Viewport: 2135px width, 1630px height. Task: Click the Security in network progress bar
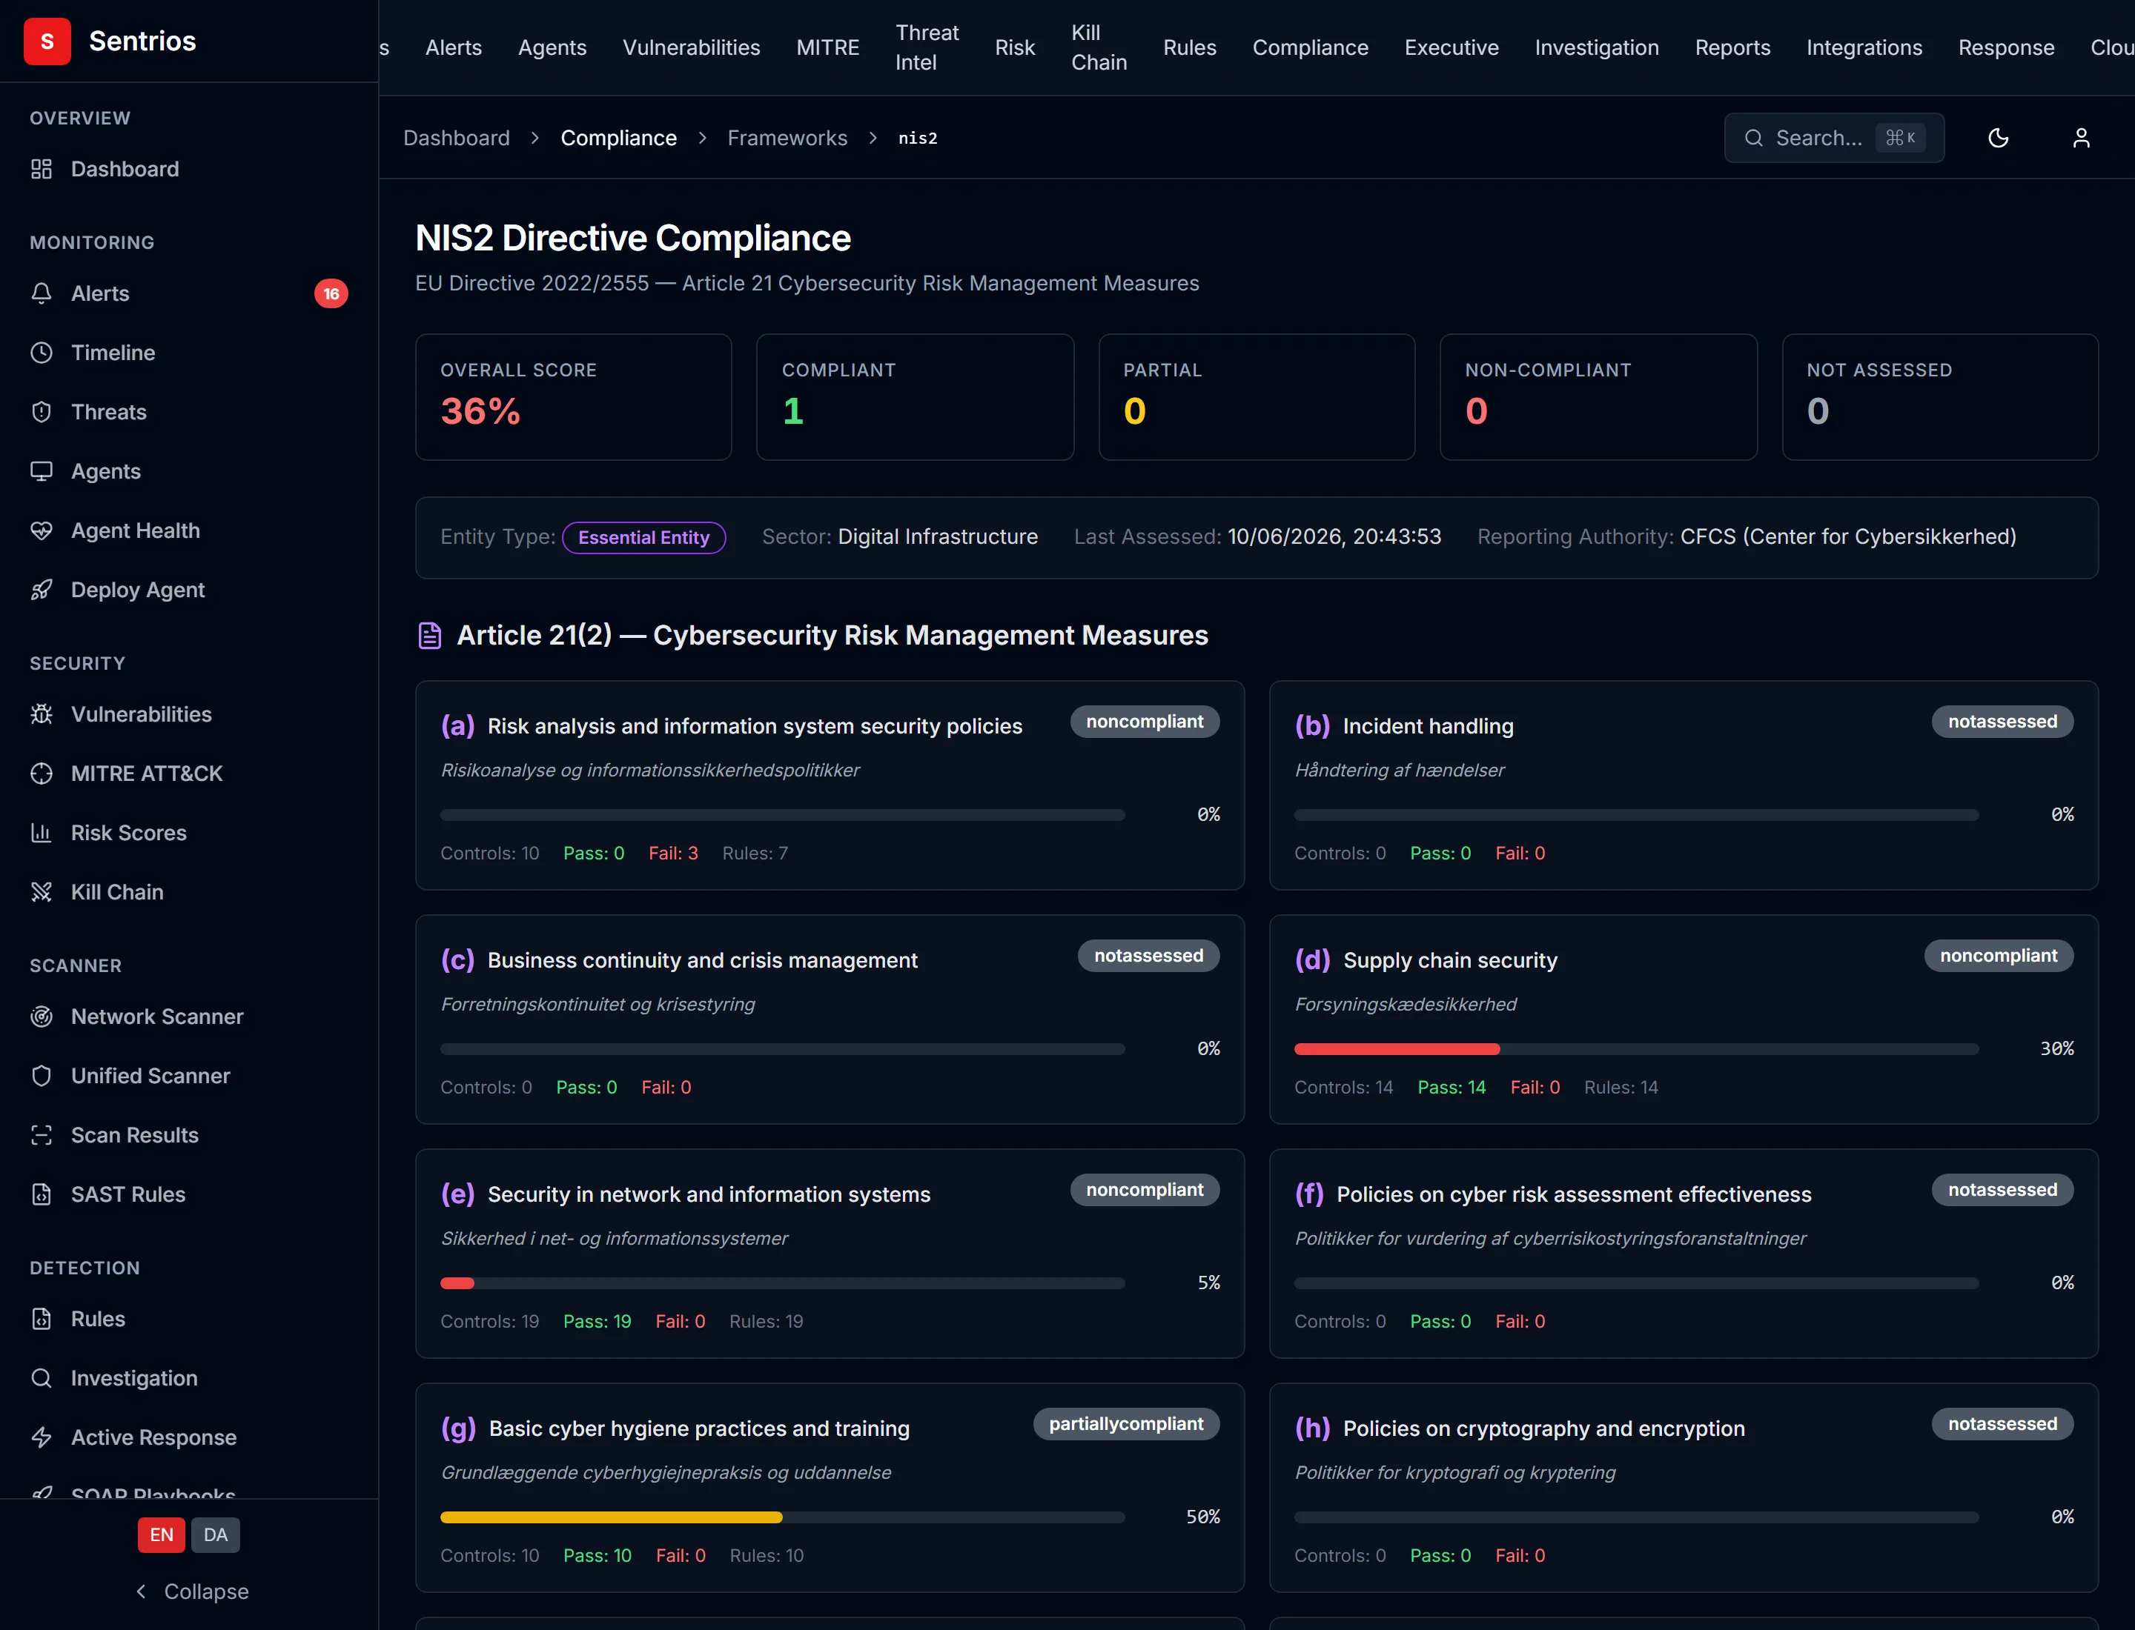click(783, 1283)
